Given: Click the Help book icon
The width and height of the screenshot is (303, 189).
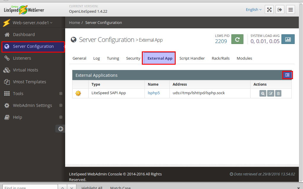Looking at the screenshot, I should tap(7, 117).
